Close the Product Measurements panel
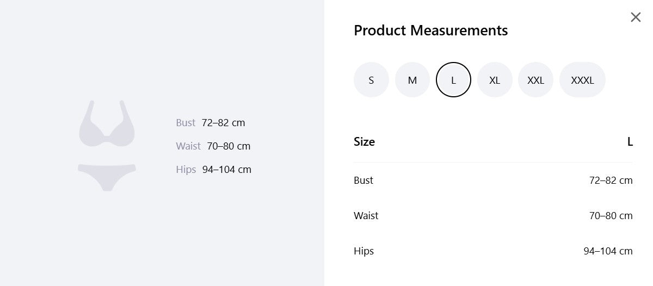The image size is (653, 286). tap(636, 17)
